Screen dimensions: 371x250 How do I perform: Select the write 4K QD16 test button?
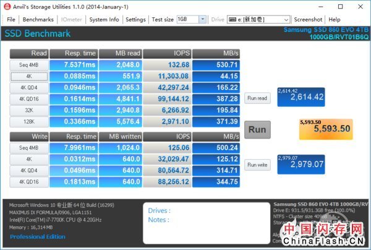pos(29,182)
